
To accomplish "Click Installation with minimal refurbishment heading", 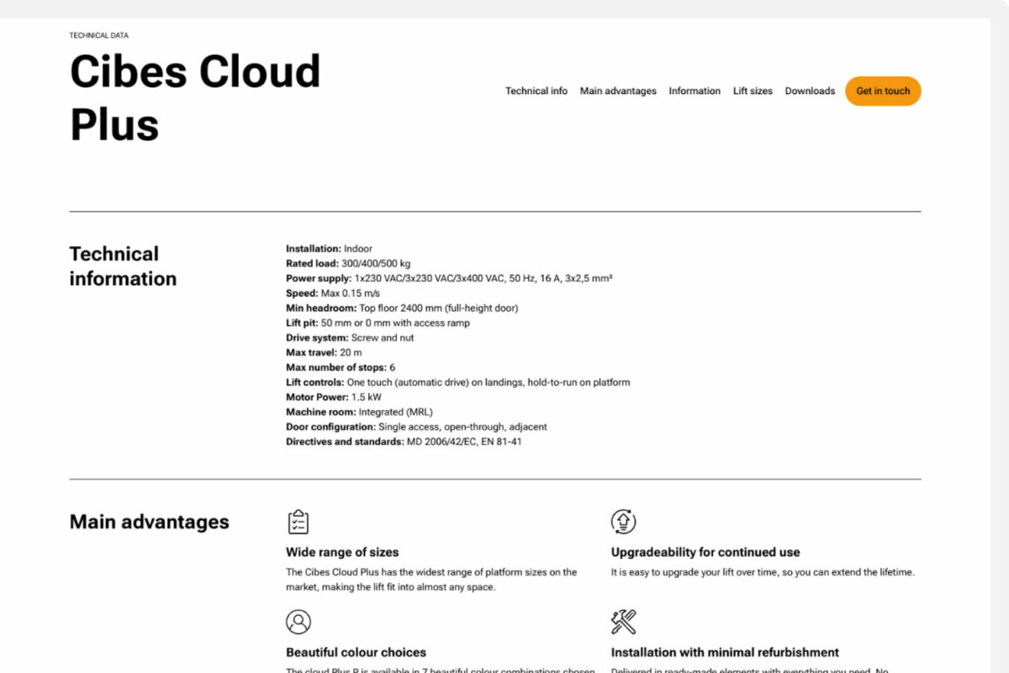I will tap(725, 652).
